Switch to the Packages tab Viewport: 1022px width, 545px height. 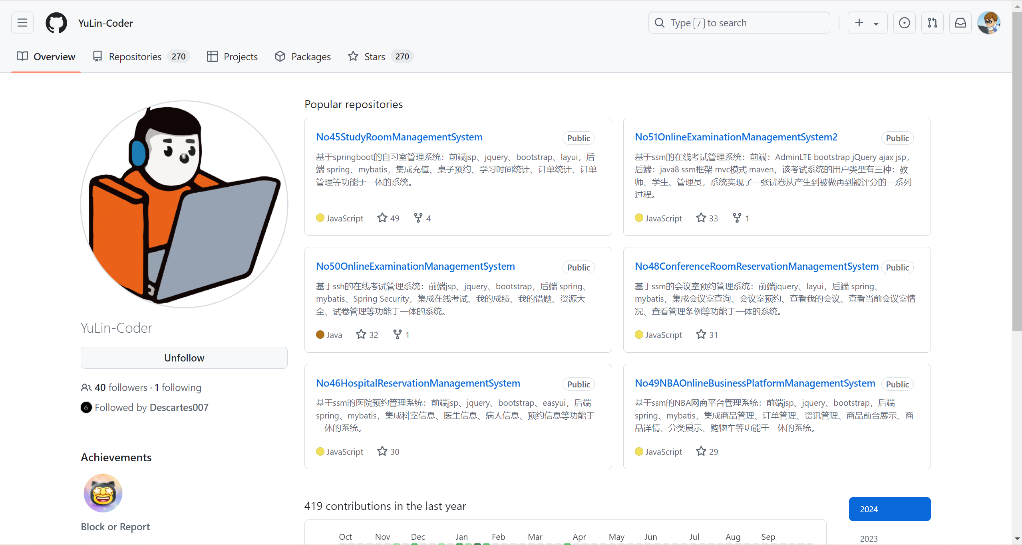303,57
